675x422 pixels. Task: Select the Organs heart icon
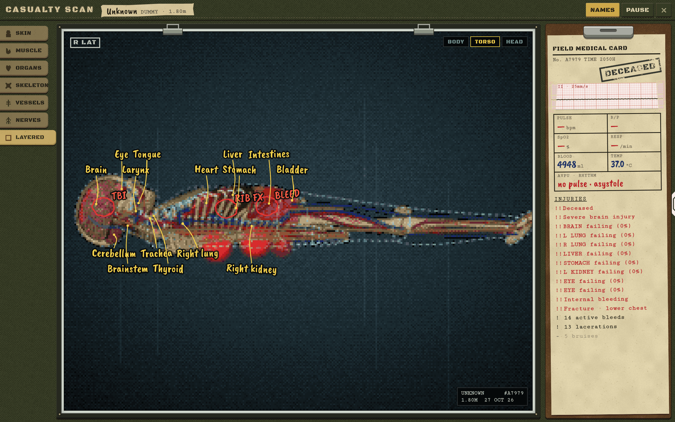[x=8, y=68]
